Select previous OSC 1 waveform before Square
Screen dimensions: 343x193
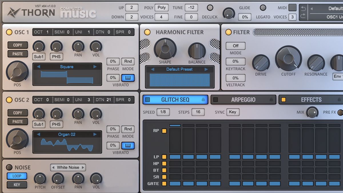pos(39,67)
